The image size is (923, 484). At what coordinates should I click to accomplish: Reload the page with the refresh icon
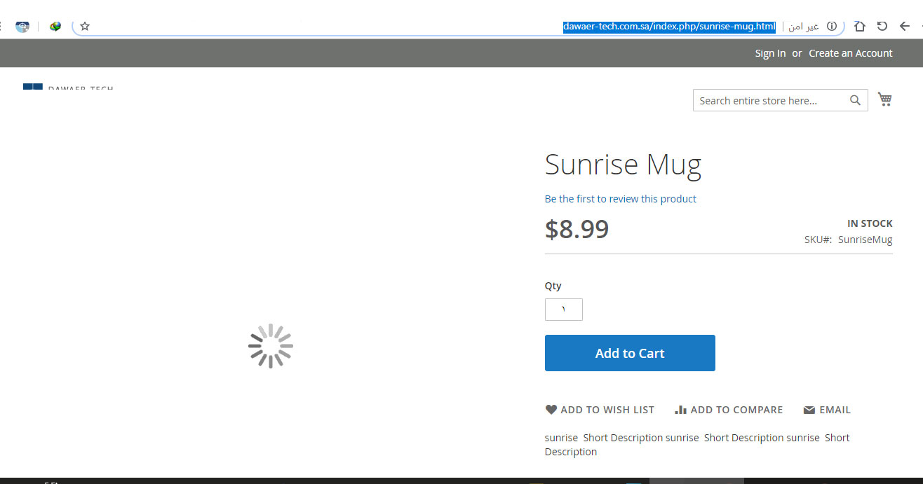pyautogui.click(x=882, y=27)
